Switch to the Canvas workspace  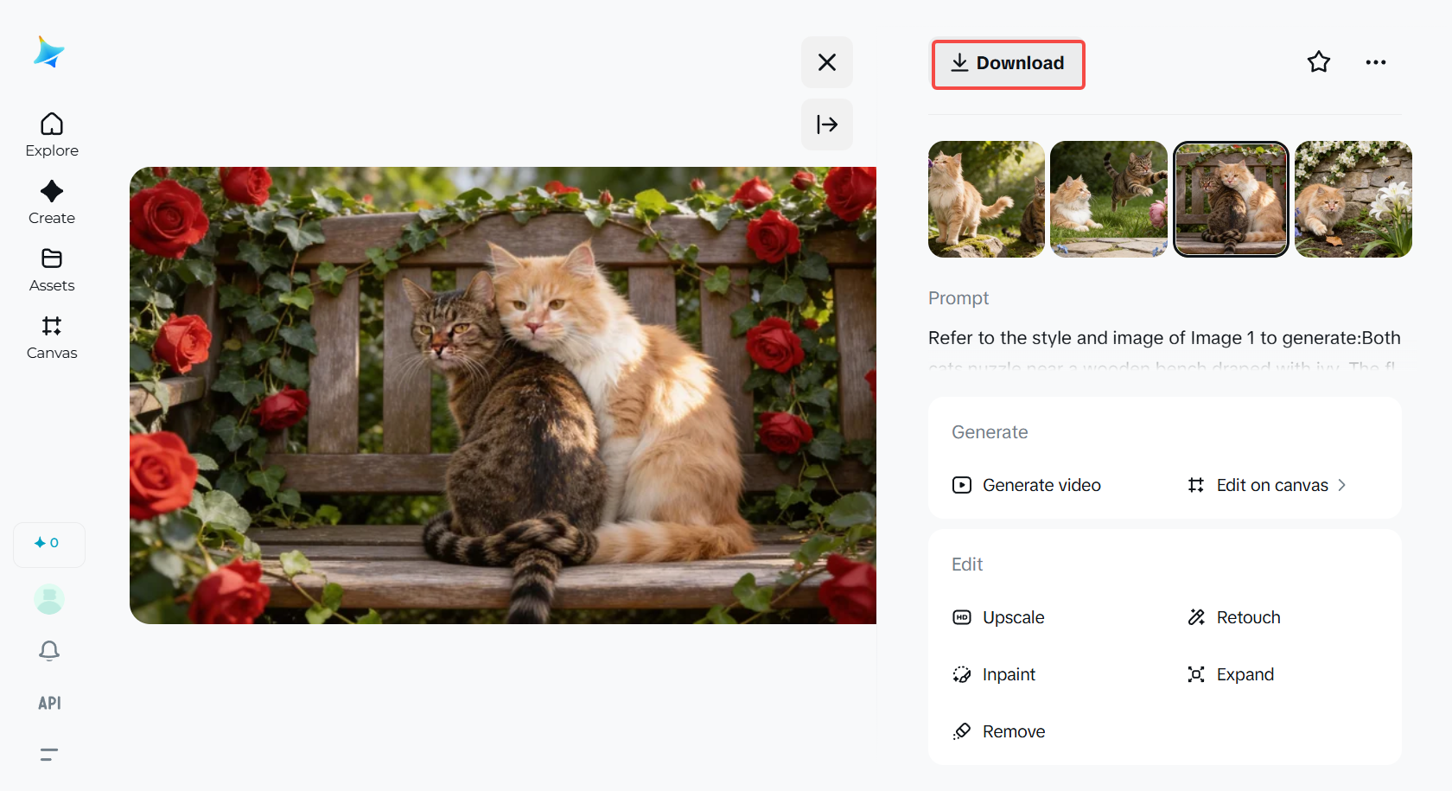click(x=52, y=337)
